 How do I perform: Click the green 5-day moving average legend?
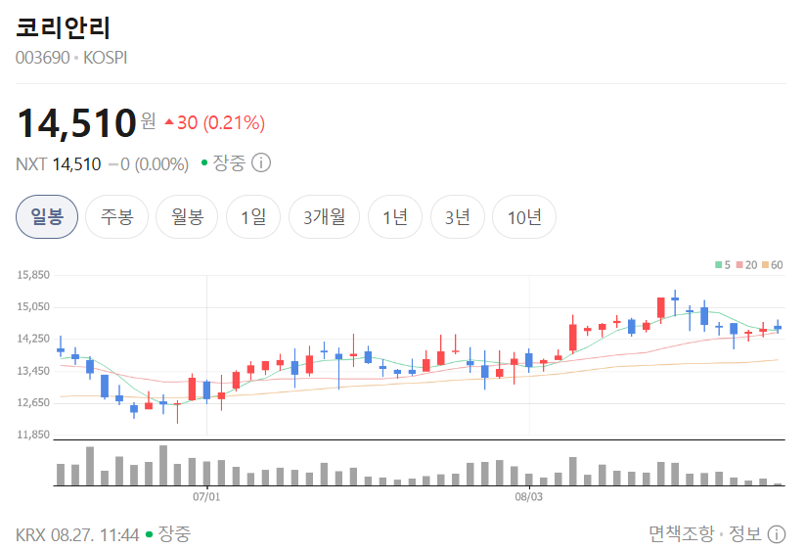[x=722, y=265]
